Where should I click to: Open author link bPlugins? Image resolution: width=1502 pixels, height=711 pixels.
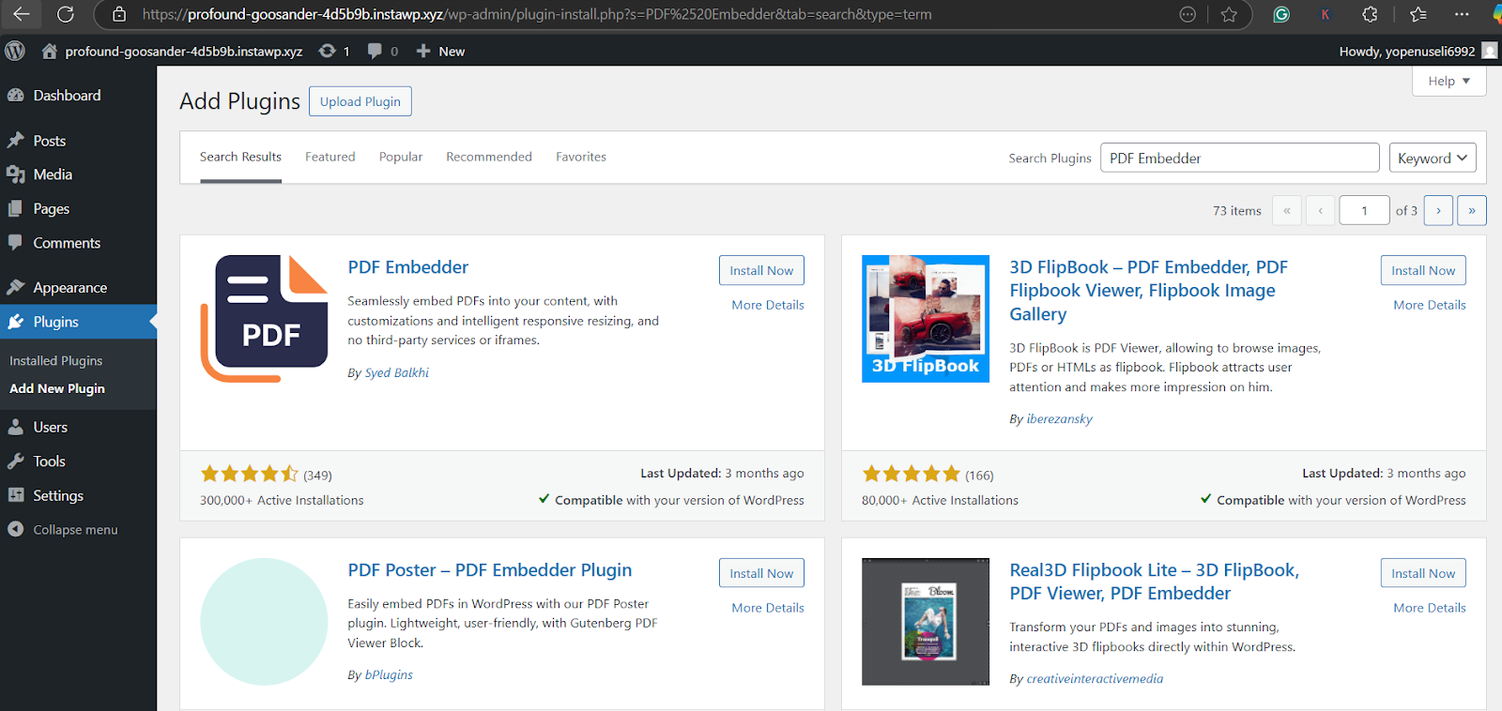pos(389,674)
